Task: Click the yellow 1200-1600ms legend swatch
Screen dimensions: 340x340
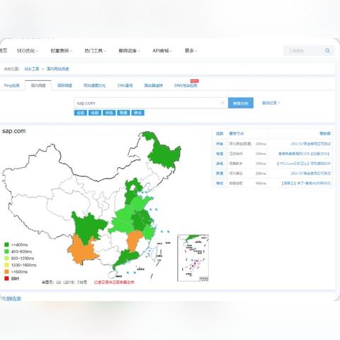Action: (x=6, y=265)
